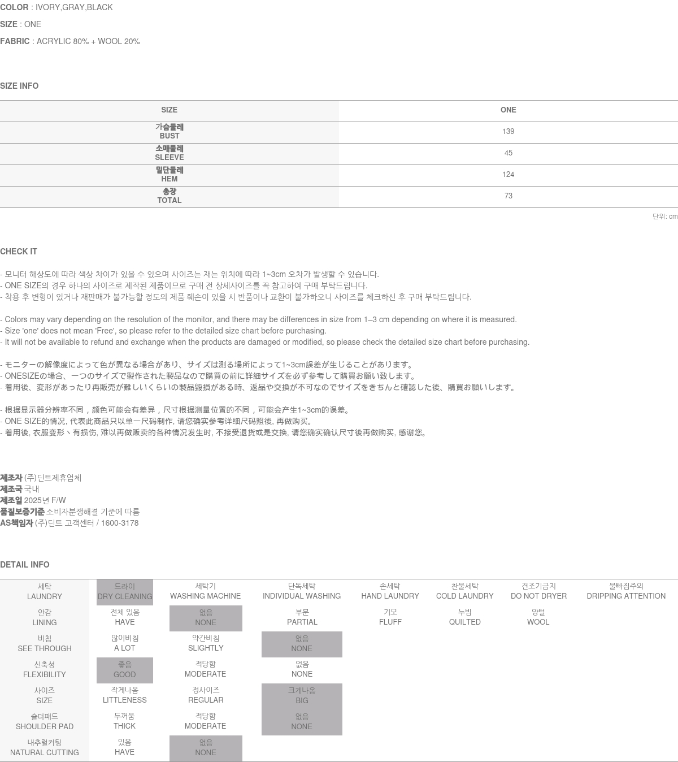The image size is (678, 762).
Task: Select the WASHING MACHINE laundry option
Action: [x=205, y=591]
